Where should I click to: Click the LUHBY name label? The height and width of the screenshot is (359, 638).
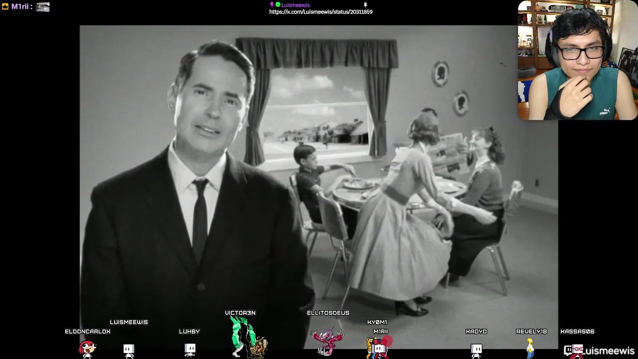pyautogui.click(x=189, y=332)
